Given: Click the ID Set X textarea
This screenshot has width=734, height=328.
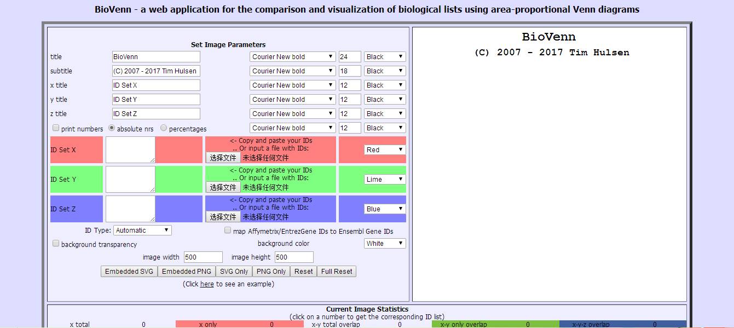Looking at the screenshot, I should point(130,149).
